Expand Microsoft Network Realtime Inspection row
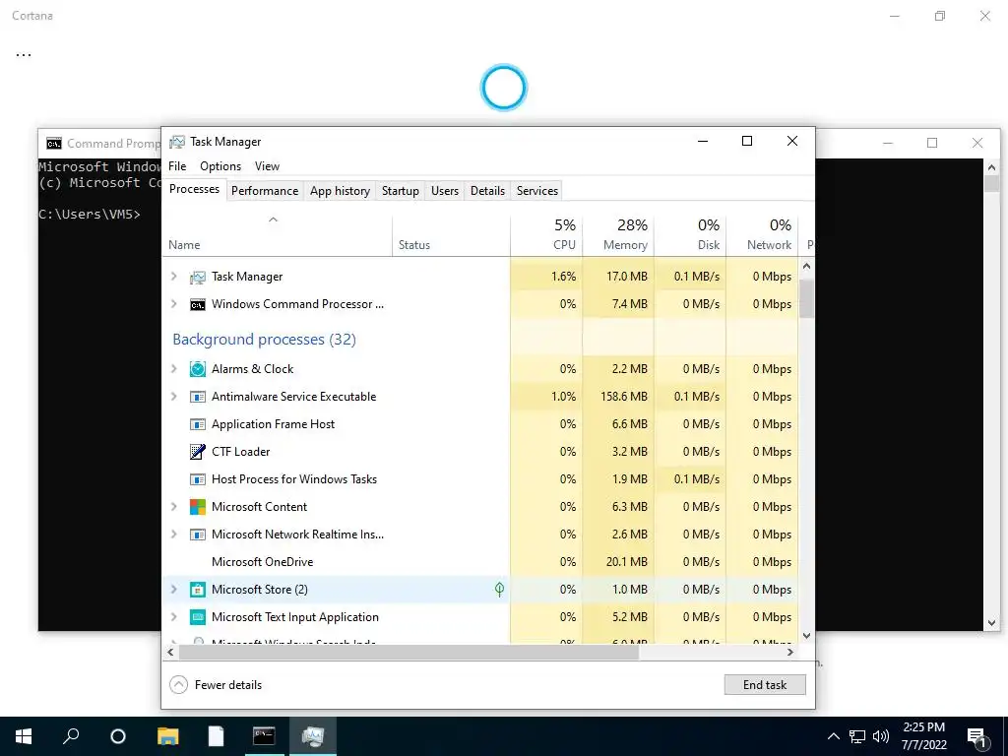1008x756 pixels. click(x=173, y=535)
